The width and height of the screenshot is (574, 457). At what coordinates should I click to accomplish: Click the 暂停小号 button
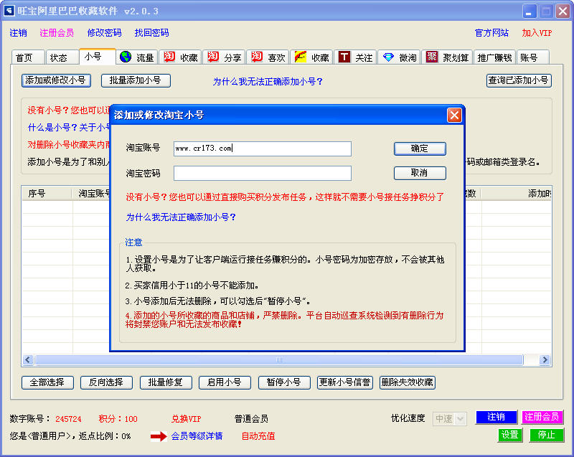[x=284, y=382]
